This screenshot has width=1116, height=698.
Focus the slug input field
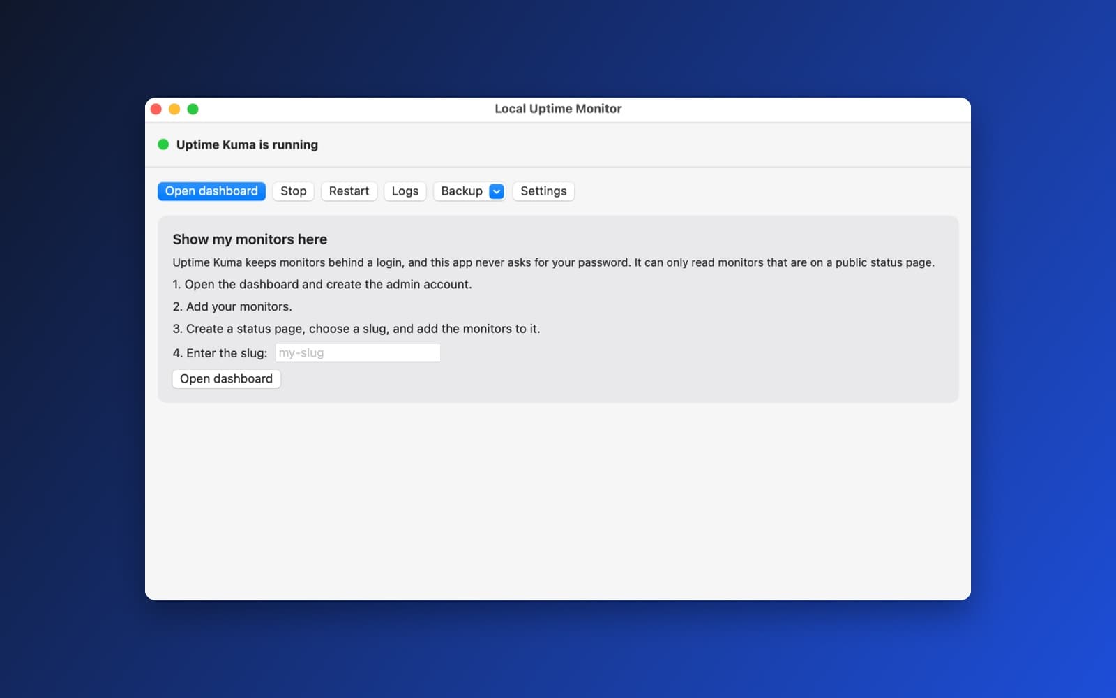358,352
